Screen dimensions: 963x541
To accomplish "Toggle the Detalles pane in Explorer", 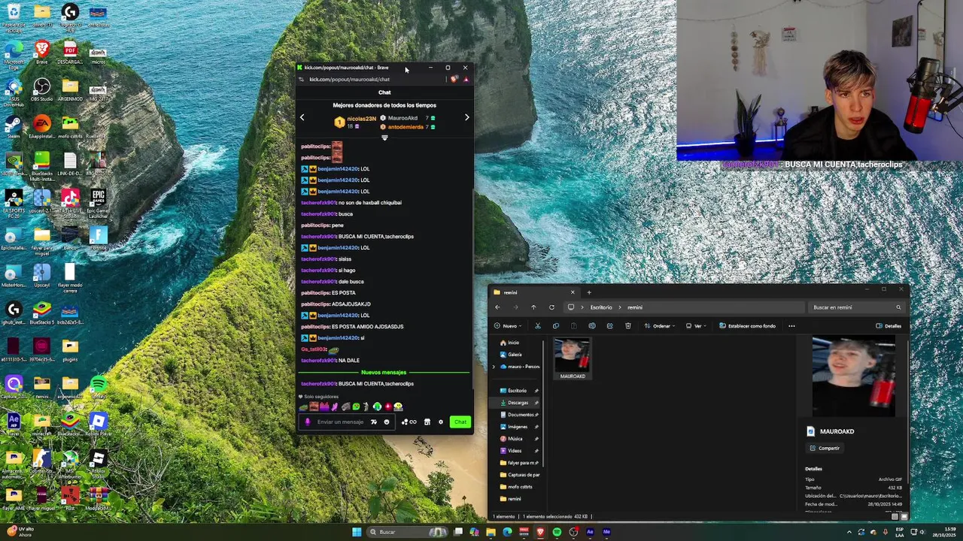I will point(889,326).
